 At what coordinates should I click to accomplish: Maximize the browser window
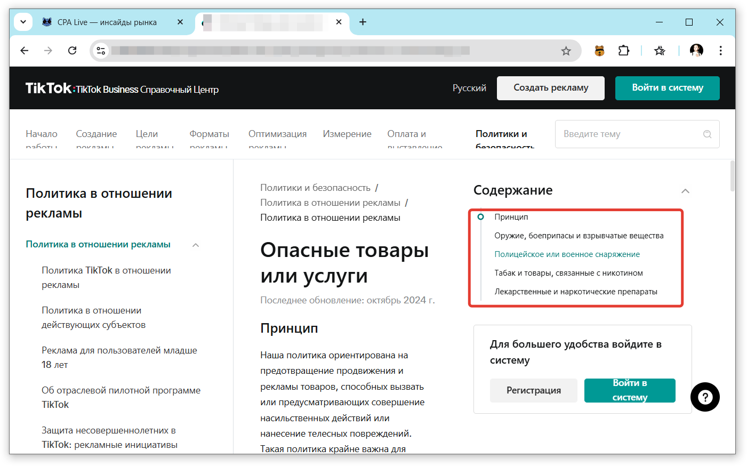[689, 22]
